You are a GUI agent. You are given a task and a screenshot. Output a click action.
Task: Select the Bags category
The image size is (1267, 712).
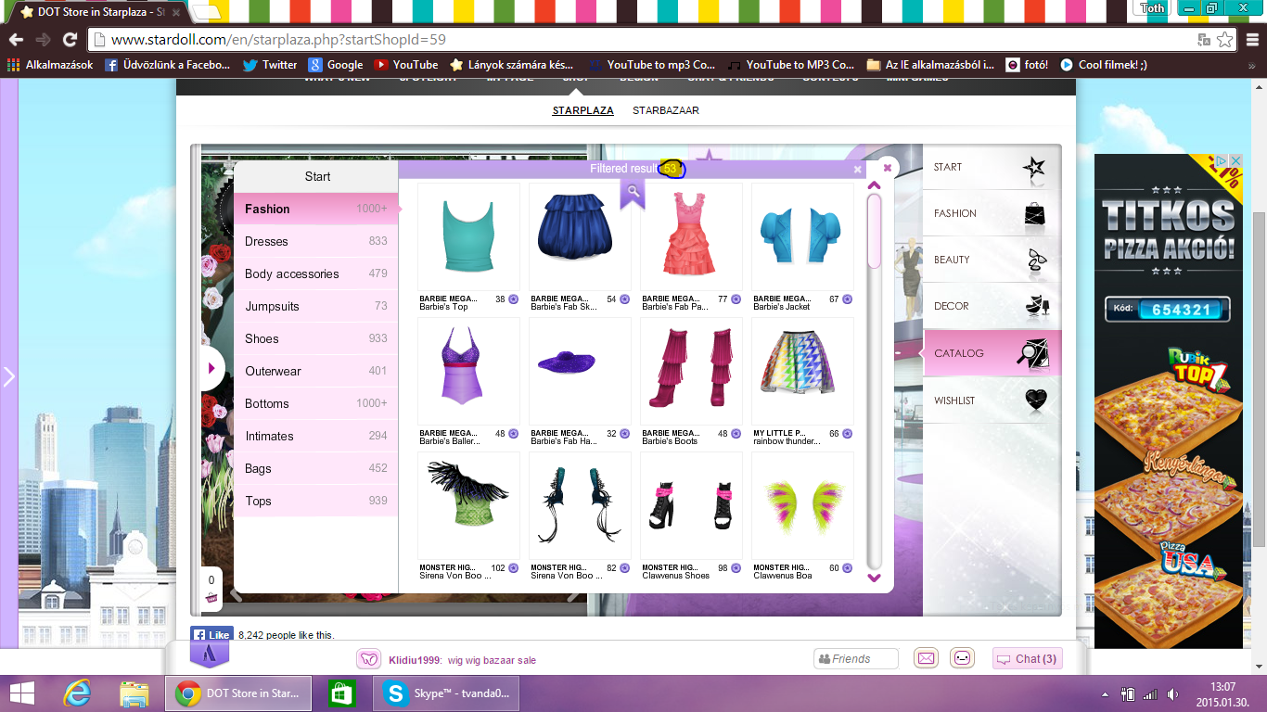[x=315, y=468]
